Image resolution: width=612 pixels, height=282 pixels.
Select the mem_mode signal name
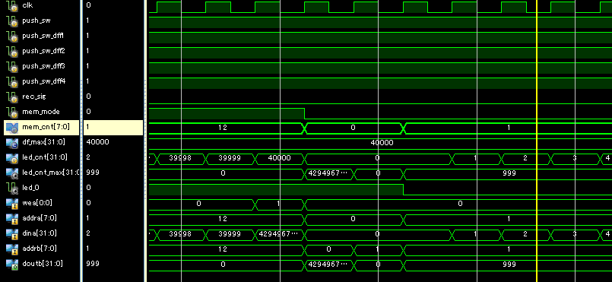click(x=41, y=112)
